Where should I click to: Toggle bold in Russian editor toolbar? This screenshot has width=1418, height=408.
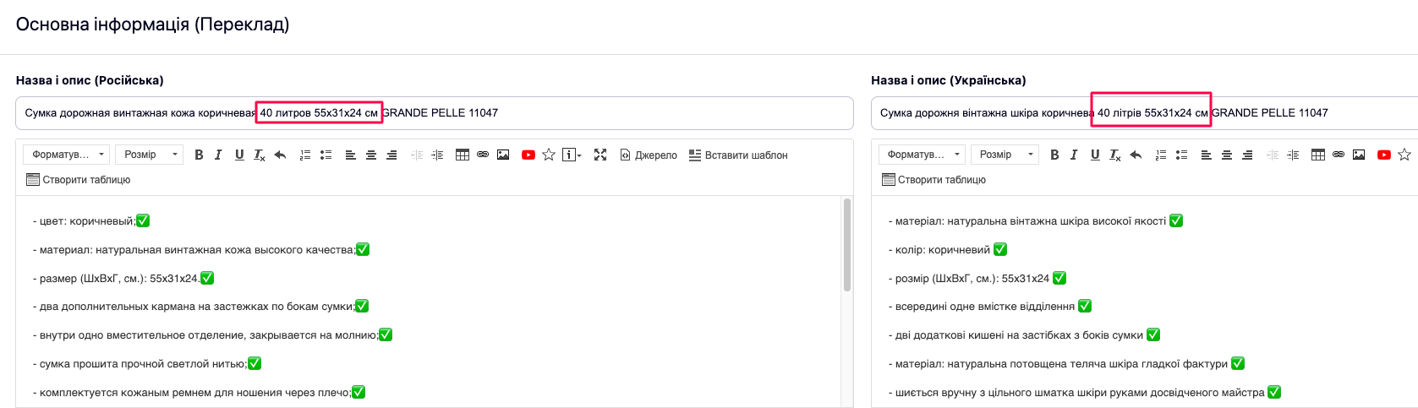coord(199,155)
